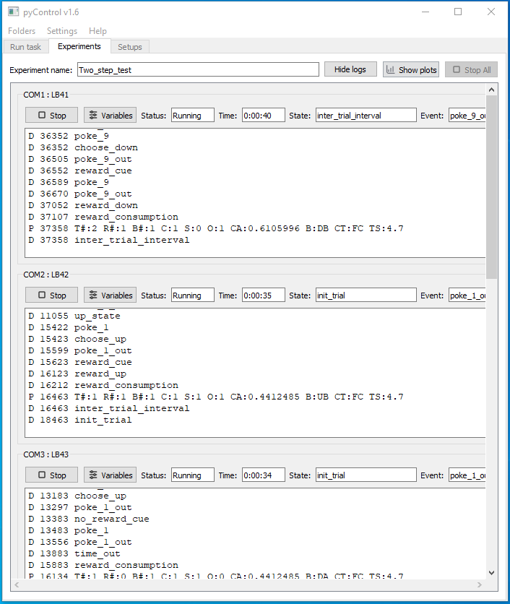Click COM1 State field inter_trial_interval

[366, 115]
